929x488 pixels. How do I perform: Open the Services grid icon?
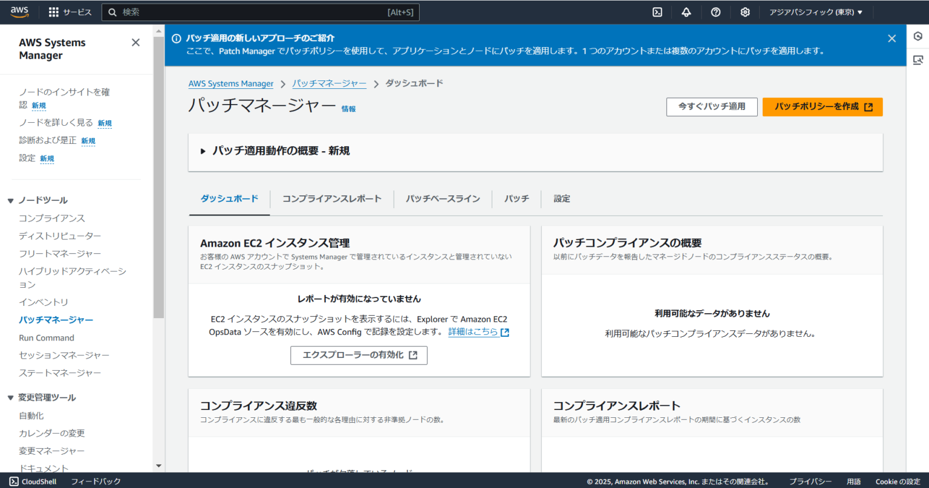[53, 12]
